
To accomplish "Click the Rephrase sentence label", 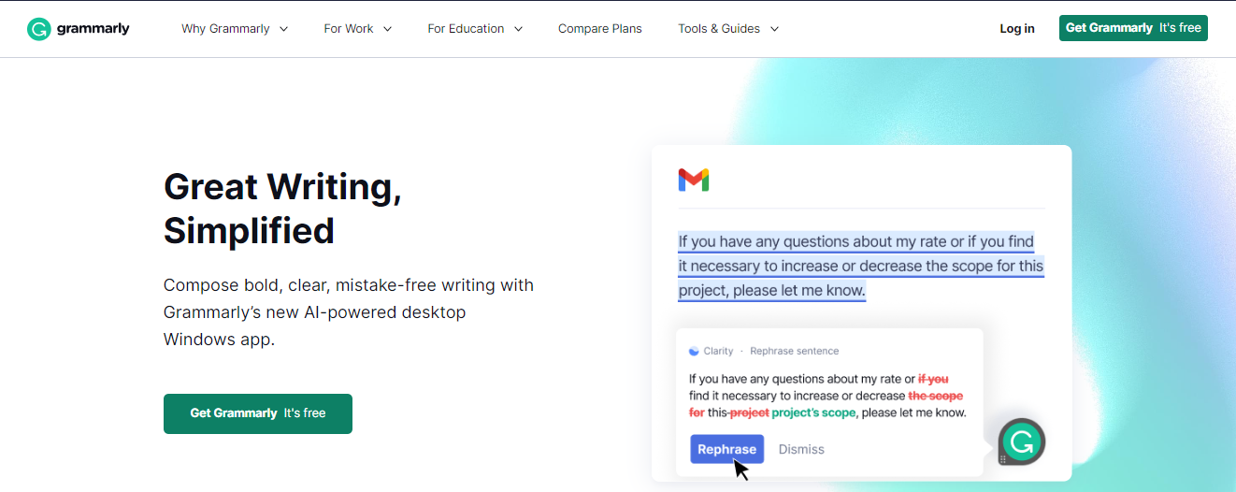I will [795, 351].
